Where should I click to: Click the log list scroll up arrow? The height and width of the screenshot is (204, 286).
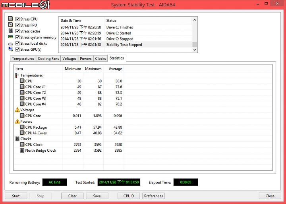coord(195,20)
